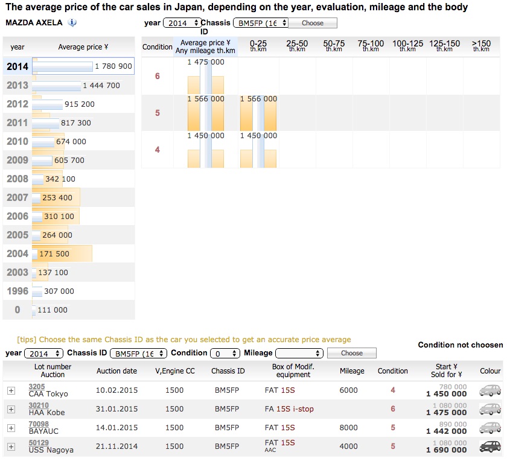Select the 2010 year row

coord(69,142)
